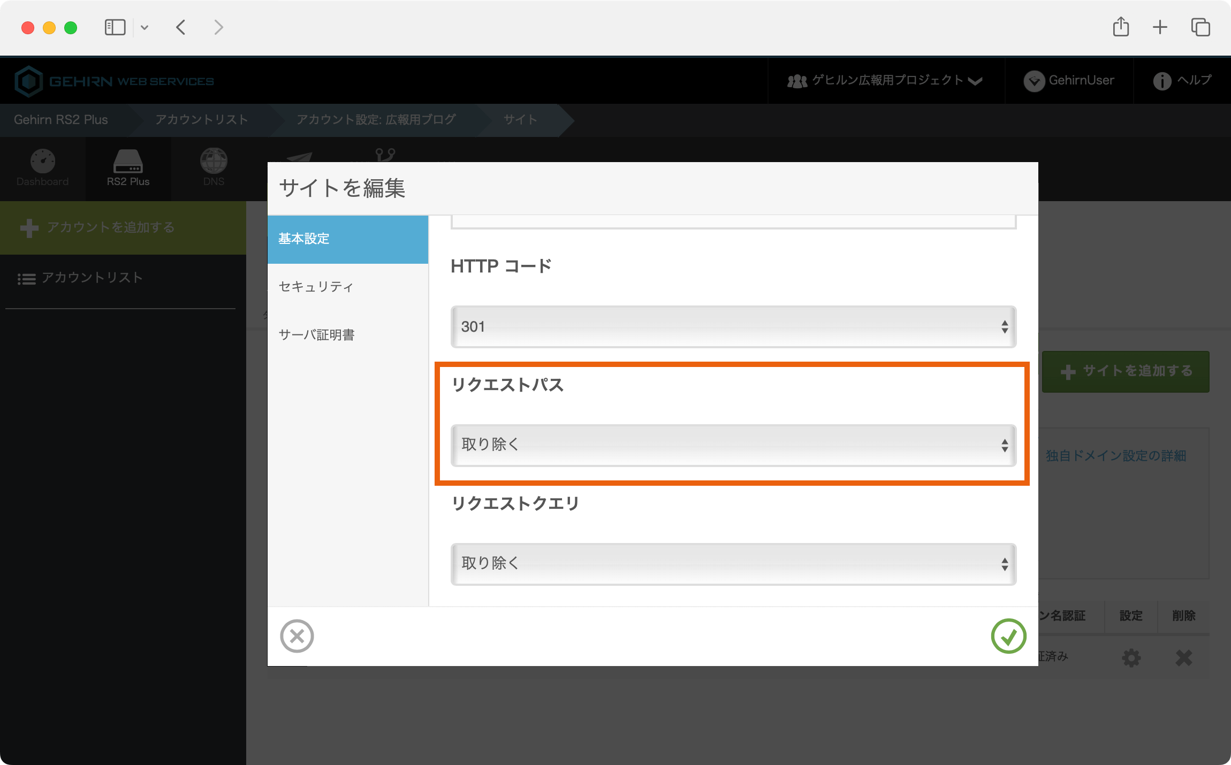Open site settings via the gear icon
Screen dimensions: 1231x765
(1131, 658)
